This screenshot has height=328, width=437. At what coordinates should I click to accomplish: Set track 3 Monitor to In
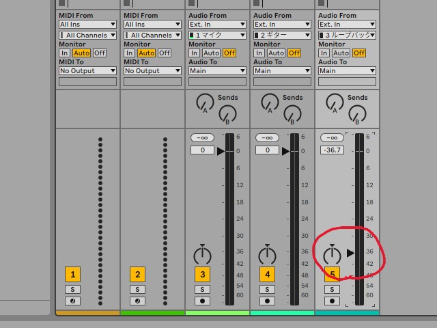tap(194, 53)
